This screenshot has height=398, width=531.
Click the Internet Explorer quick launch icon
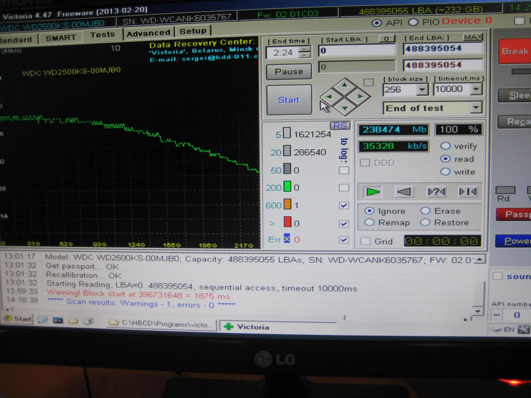pyautogui.click(x=42, y=320)
